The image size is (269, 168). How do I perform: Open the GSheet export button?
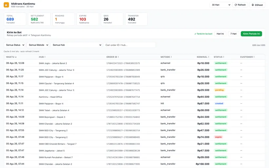point(257,5)
